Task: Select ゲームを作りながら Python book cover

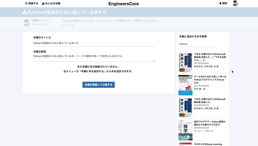Action: [x=185, y=85]
